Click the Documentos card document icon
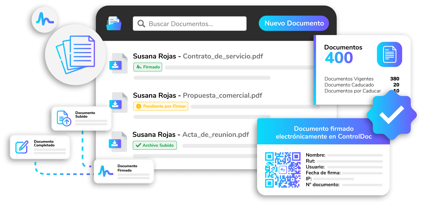423x205 pixels. point(389,54)
